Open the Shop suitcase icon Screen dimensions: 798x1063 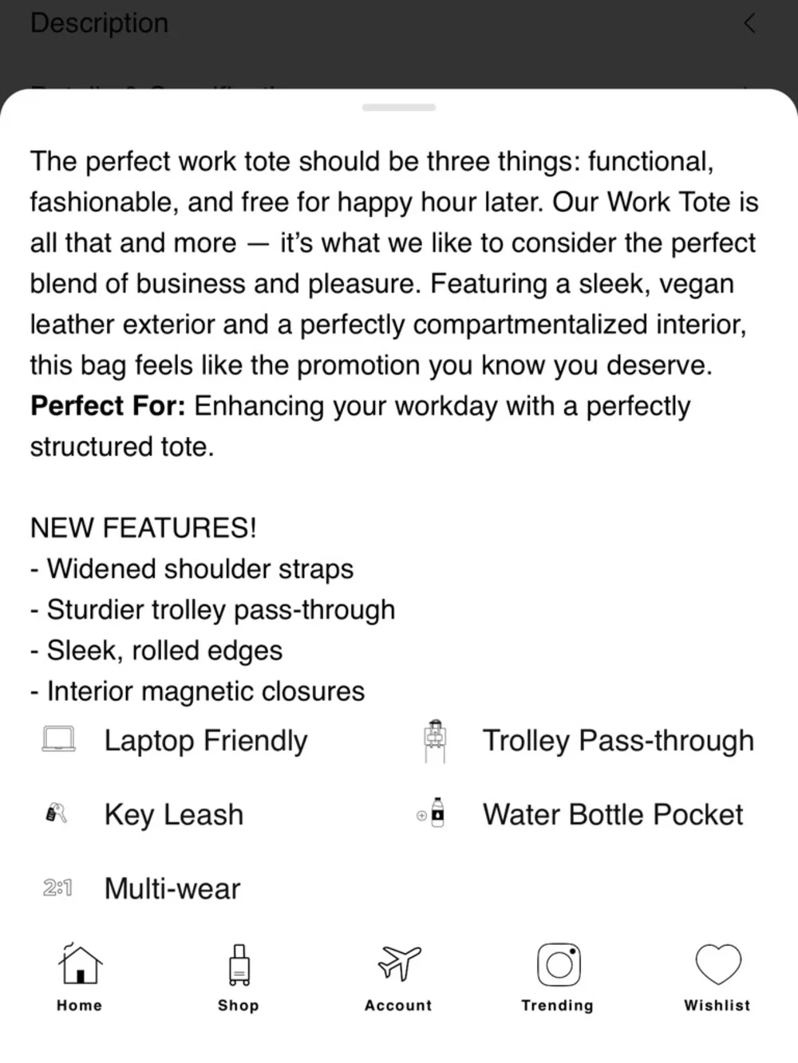[239, 963]
